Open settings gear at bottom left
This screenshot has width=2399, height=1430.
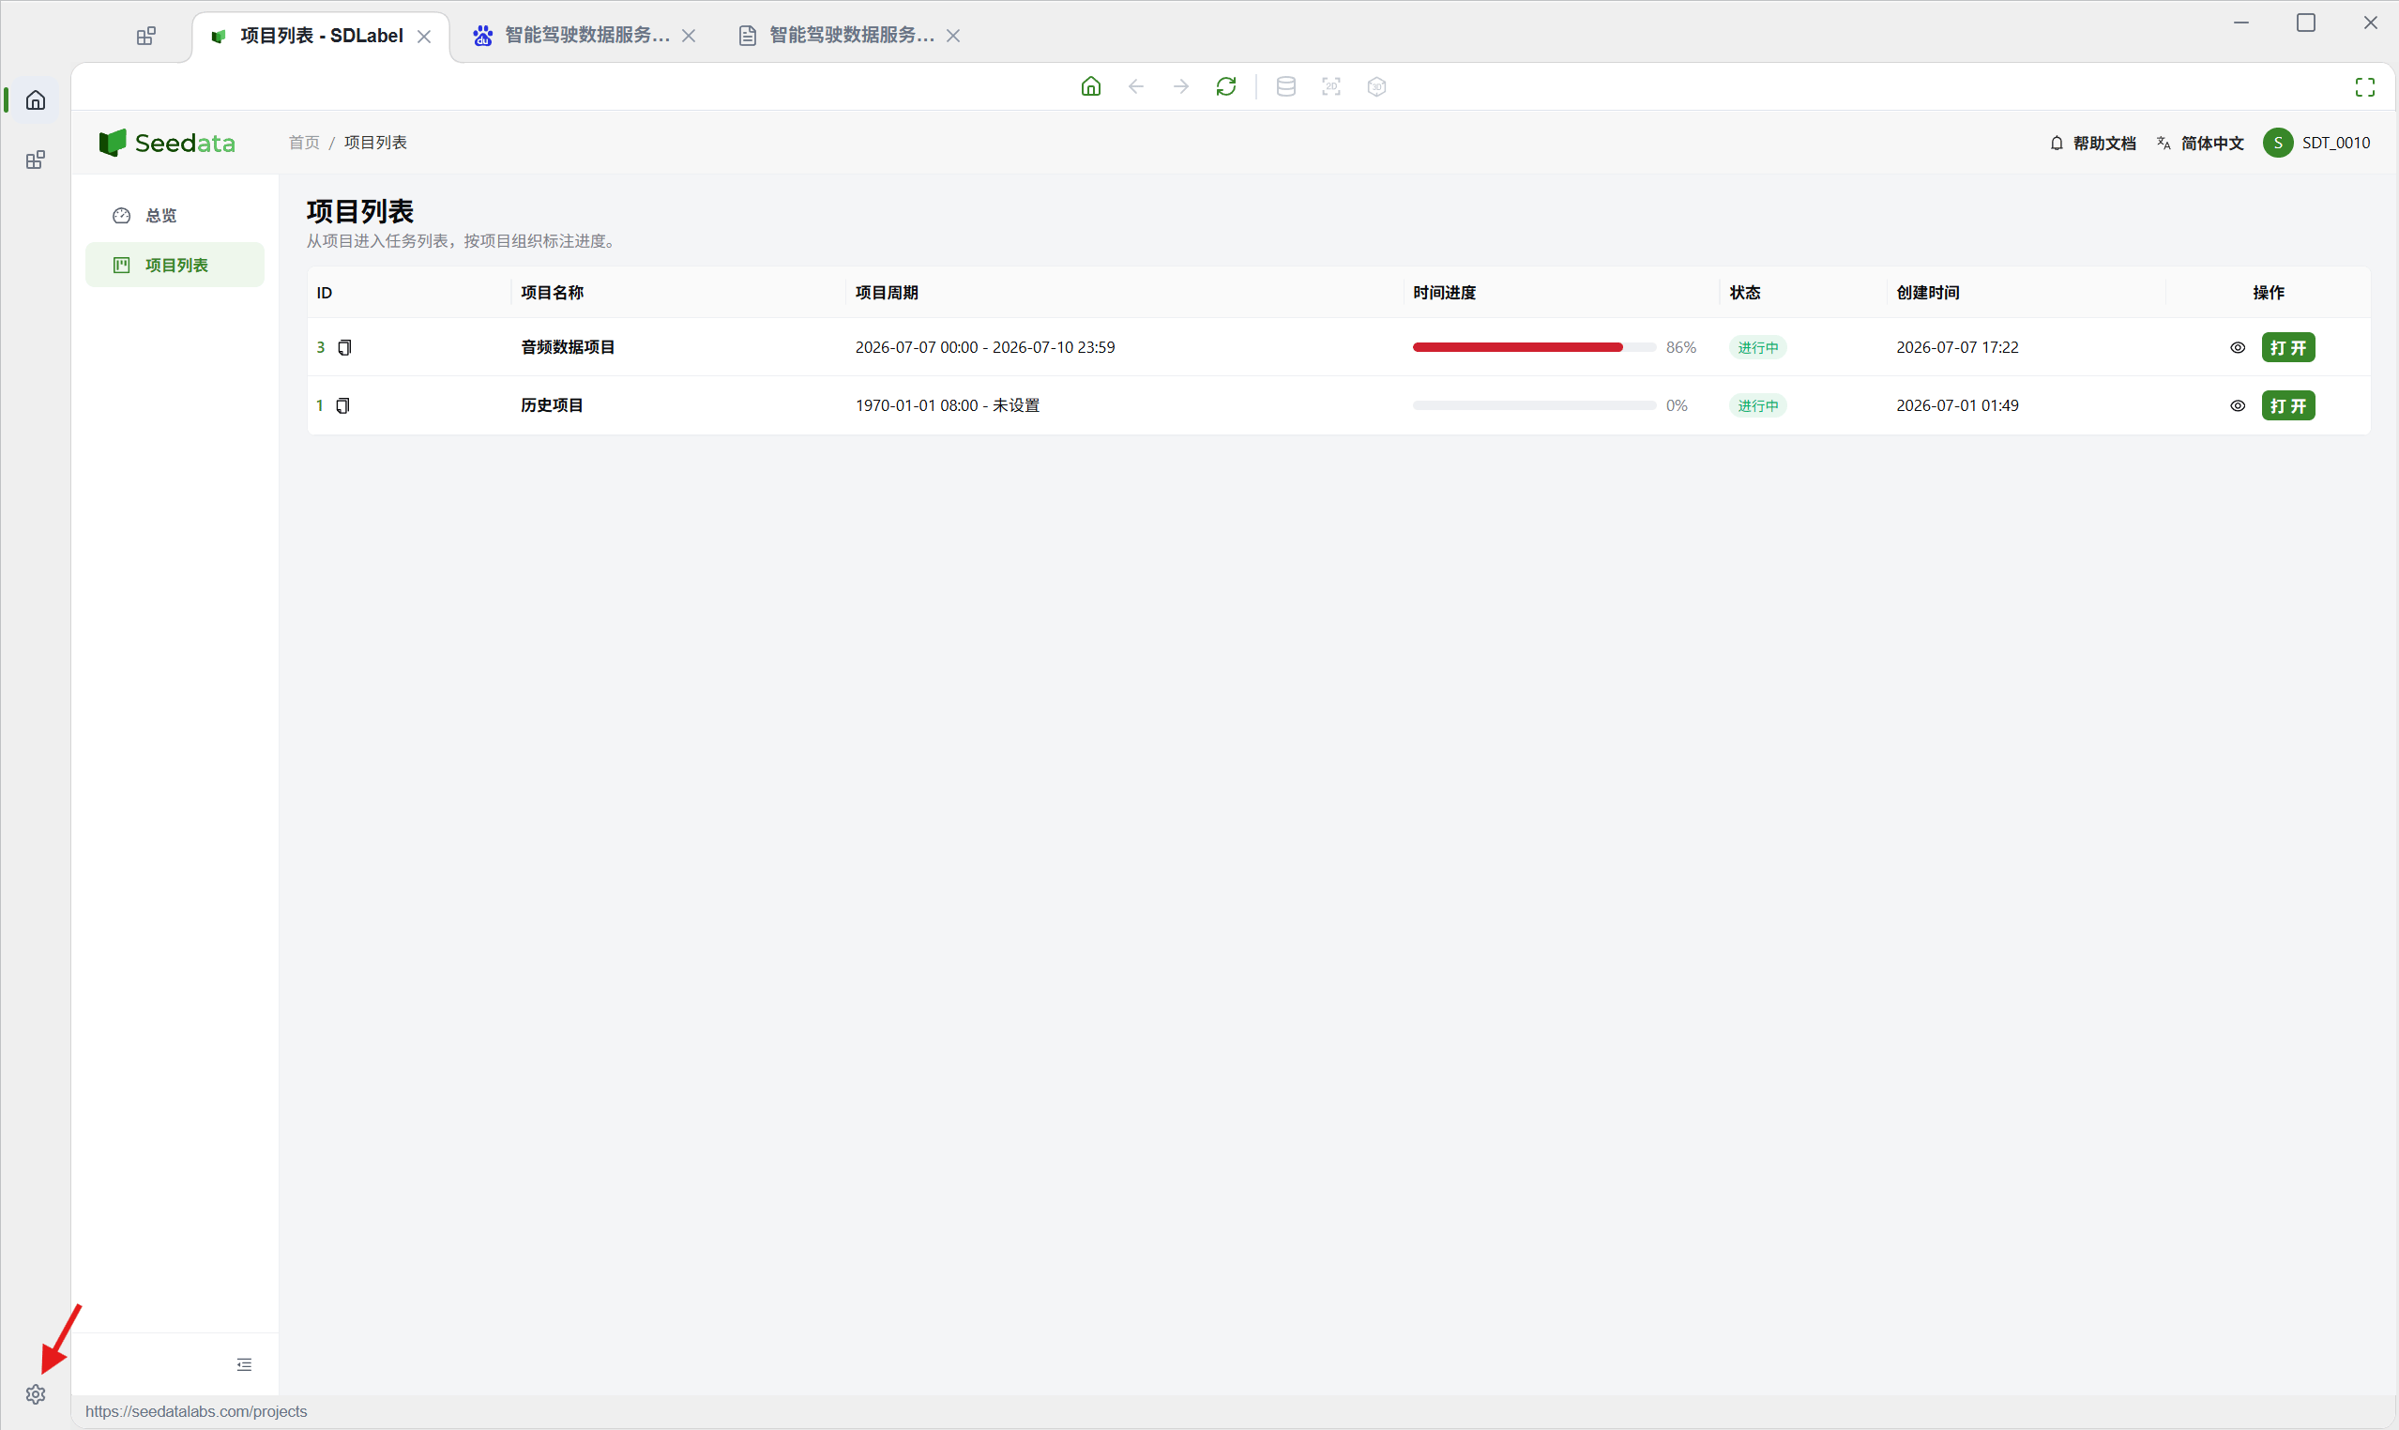(x=36, y=1394)
